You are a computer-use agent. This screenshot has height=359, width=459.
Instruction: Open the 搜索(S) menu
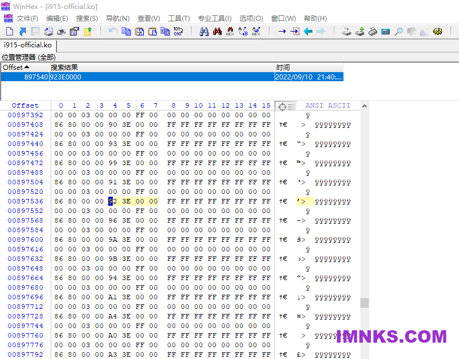tap(86, 18)
